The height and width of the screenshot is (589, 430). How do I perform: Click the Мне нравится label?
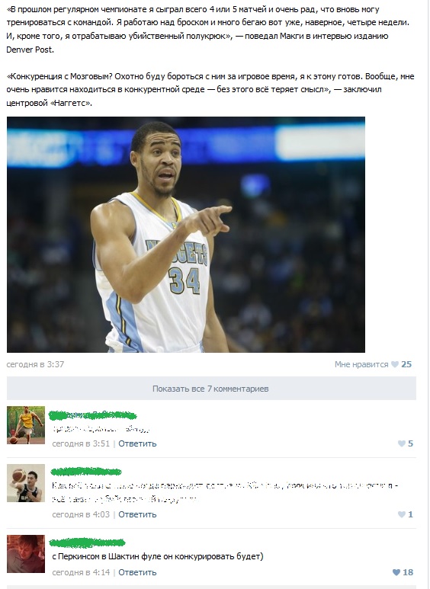[361, 364]
